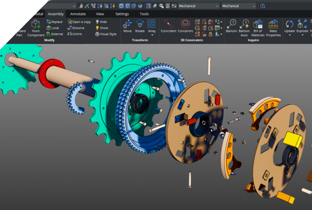Click the Unlink button
312x210 pixels.
pos(75,34)
